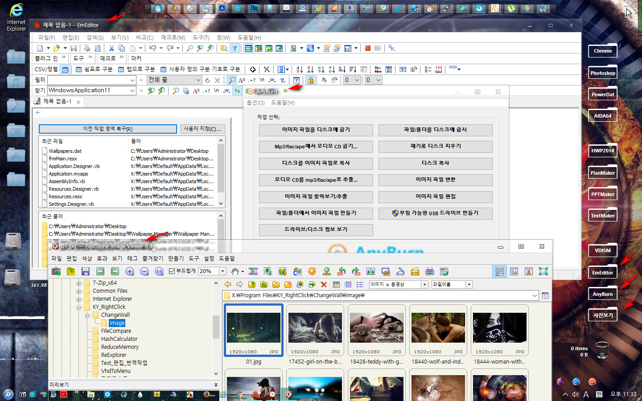Click AnyBurn 이미지 파일을 디스크에 굽기 button

click(x=316, y=130)
